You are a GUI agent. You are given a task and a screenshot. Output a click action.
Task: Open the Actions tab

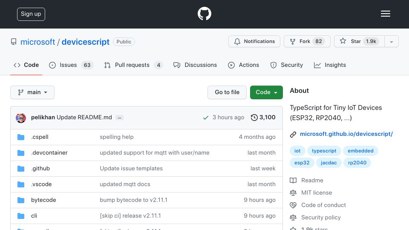pos(243,65)
